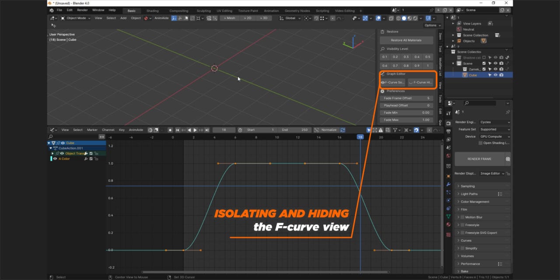
Task: Toggle auto keying record button
Action: point(170,130)
